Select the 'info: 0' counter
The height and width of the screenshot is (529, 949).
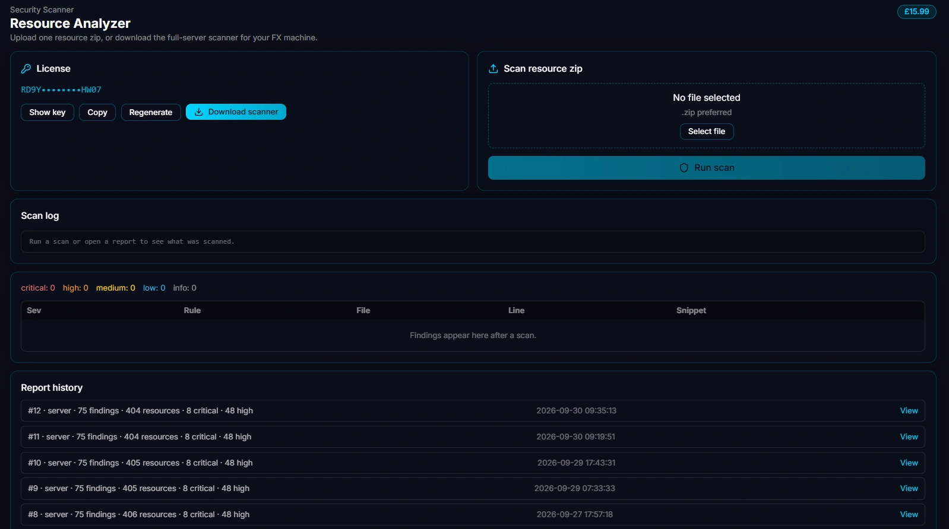pos(185,288)
